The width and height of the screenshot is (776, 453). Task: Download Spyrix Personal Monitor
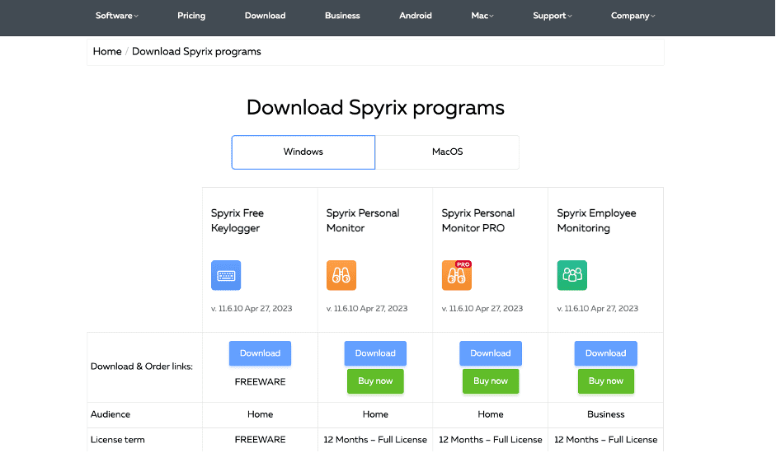pyautogui.click(x=375, y=353)
